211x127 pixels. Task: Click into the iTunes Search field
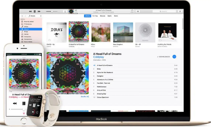coord(164,12)
